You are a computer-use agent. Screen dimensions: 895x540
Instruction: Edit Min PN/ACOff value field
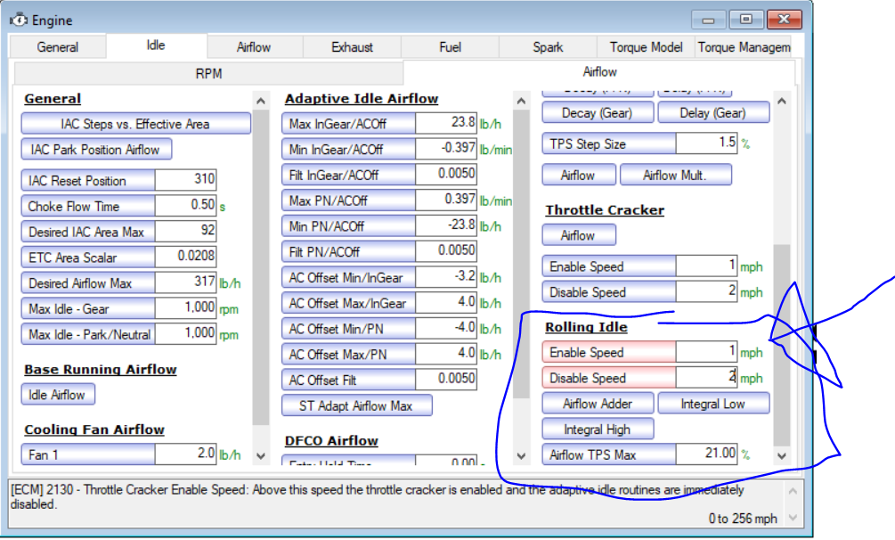[446, 225]
